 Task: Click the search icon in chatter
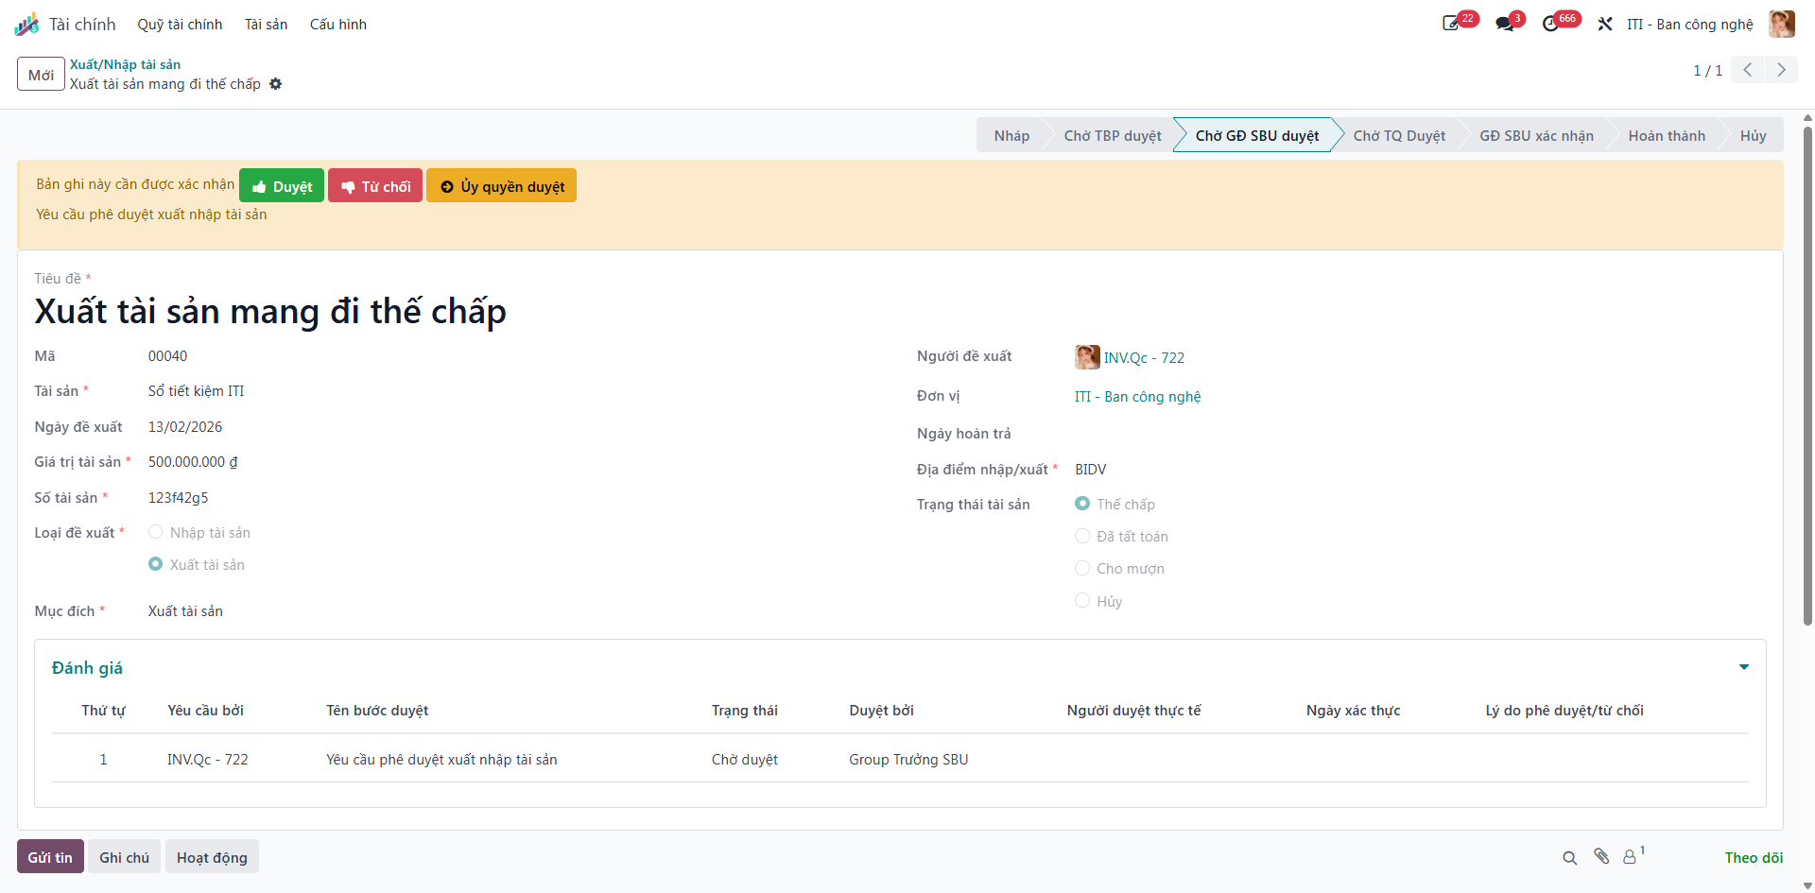click(x=1570, y=858)
